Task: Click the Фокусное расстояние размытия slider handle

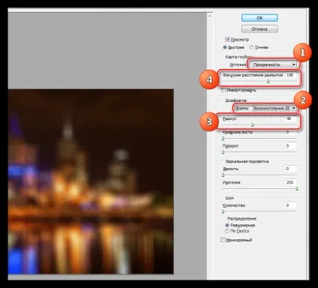Action: tap(268, 81)
